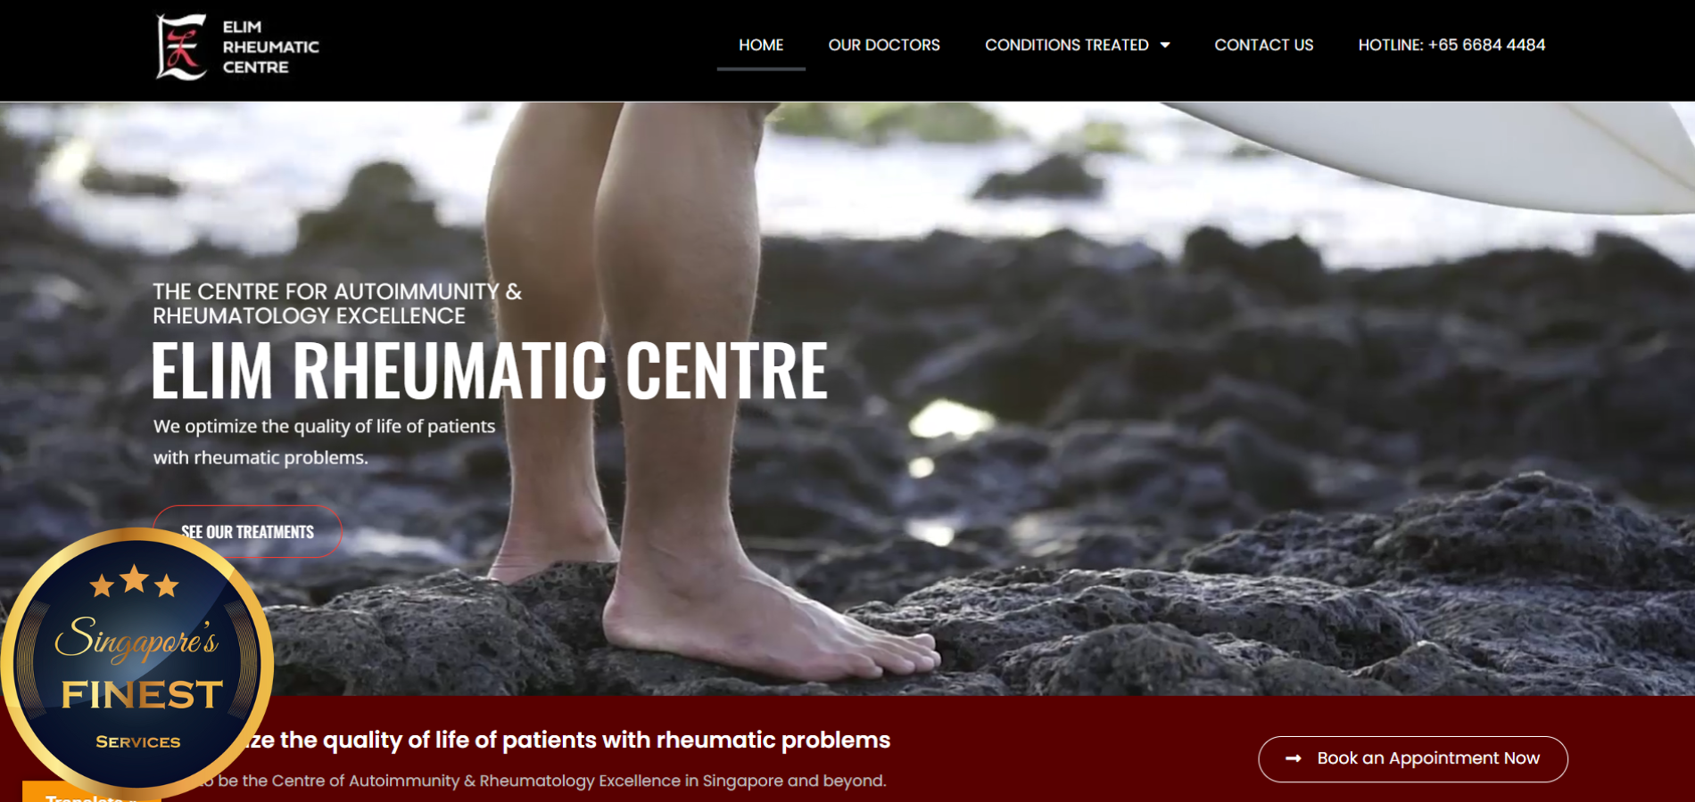Screen dimensions: 1695x802
Task: Click the arrow icon in the appointment button
Action: 1294,758
